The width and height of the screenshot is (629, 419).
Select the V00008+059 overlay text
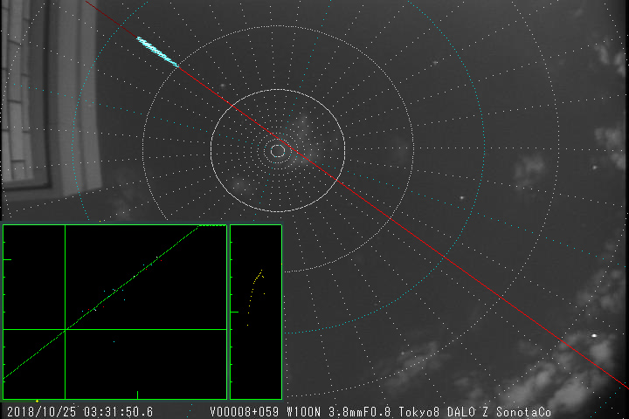[x=245, y=412]
